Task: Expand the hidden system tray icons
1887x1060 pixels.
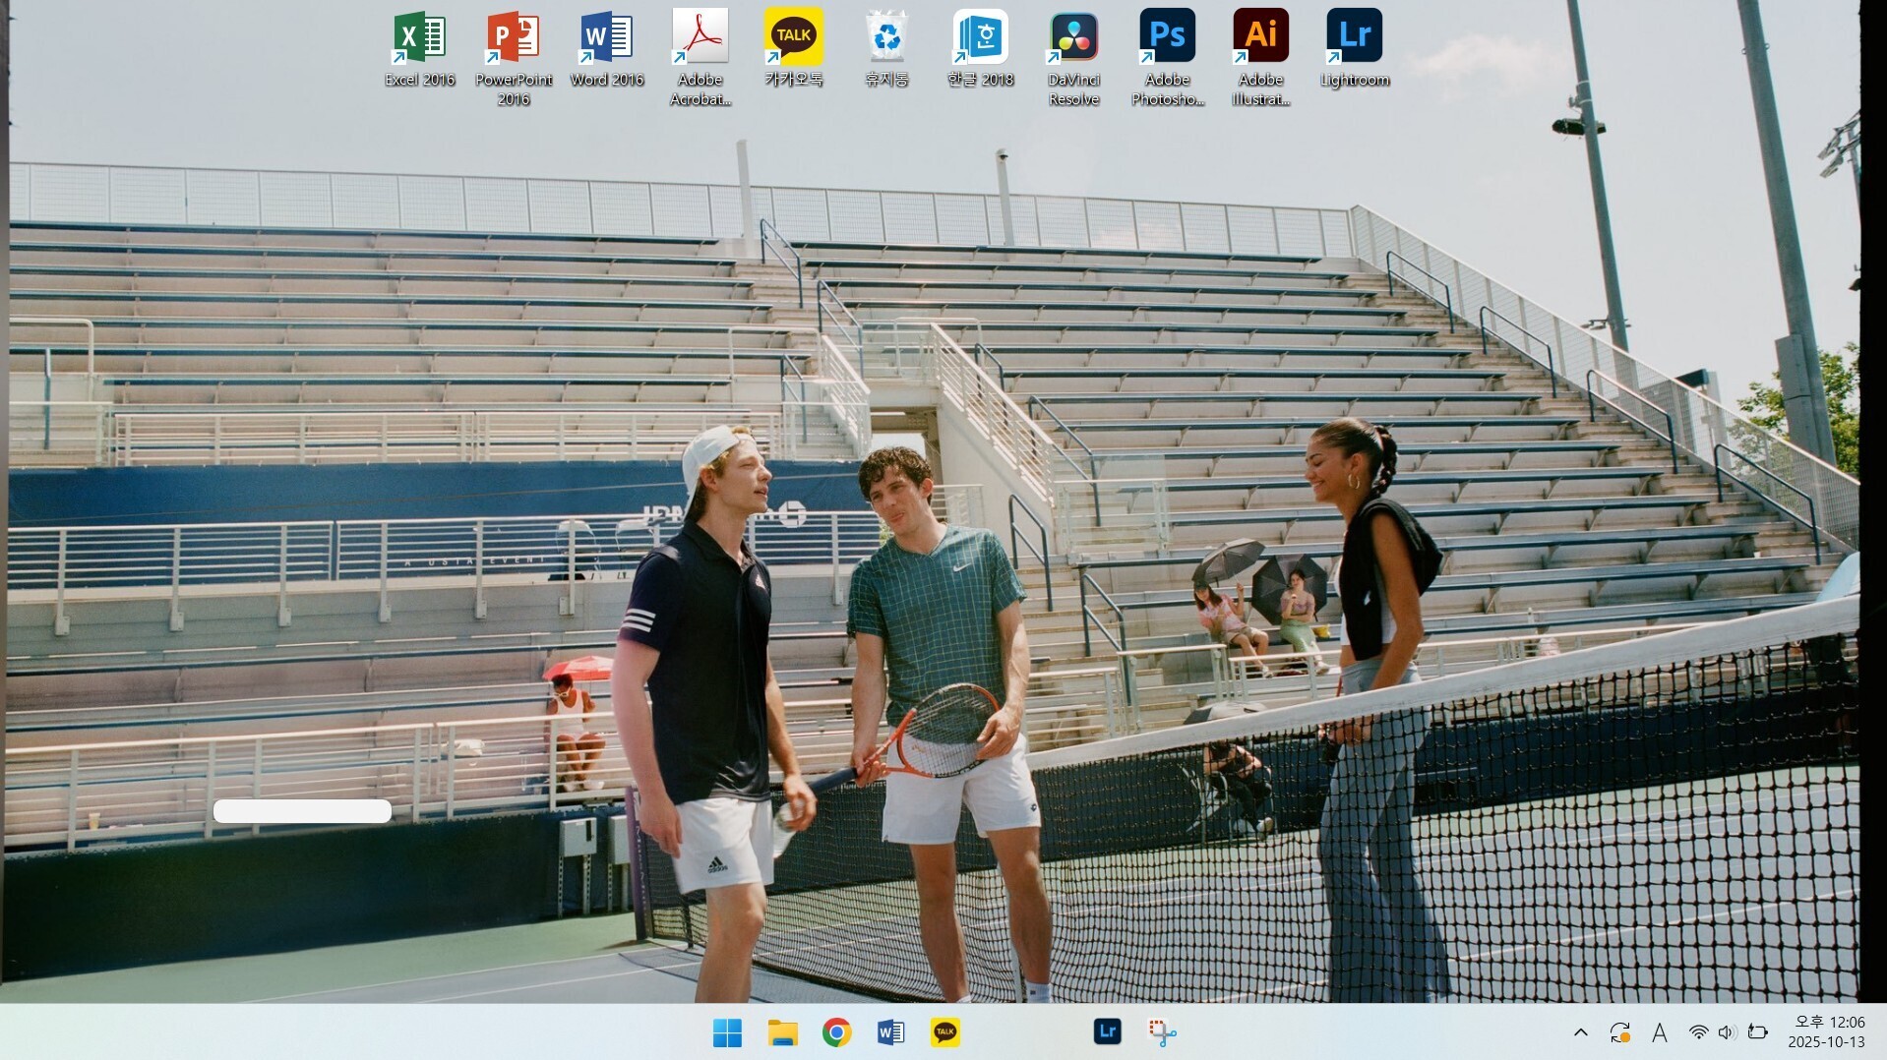Action: [x=1580, y=1032]
